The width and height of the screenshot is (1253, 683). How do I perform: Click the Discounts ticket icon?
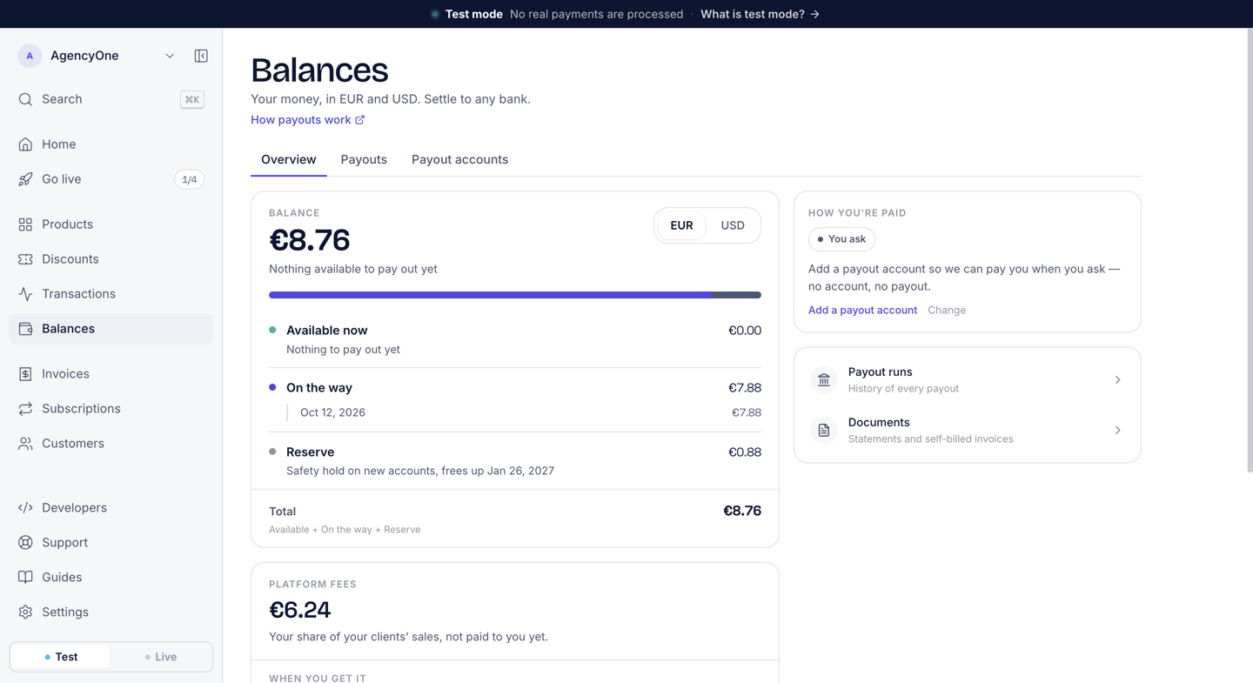(25, 259)
